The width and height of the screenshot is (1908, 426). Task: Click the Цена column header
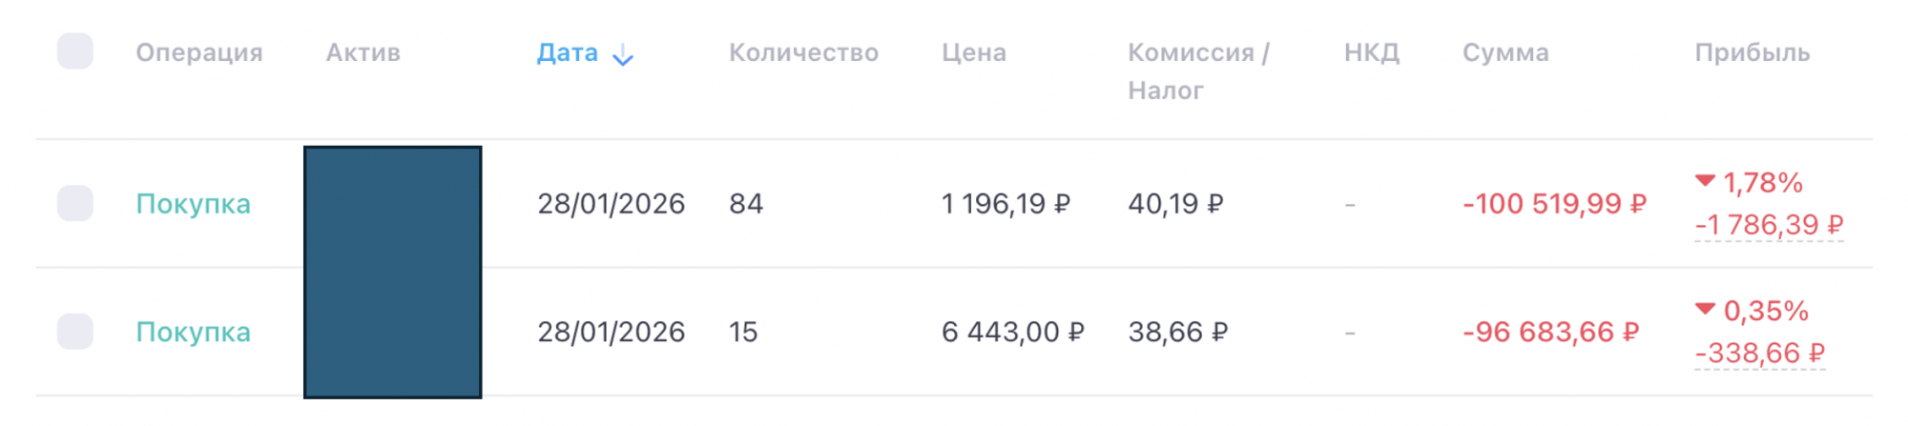(973, 52)
